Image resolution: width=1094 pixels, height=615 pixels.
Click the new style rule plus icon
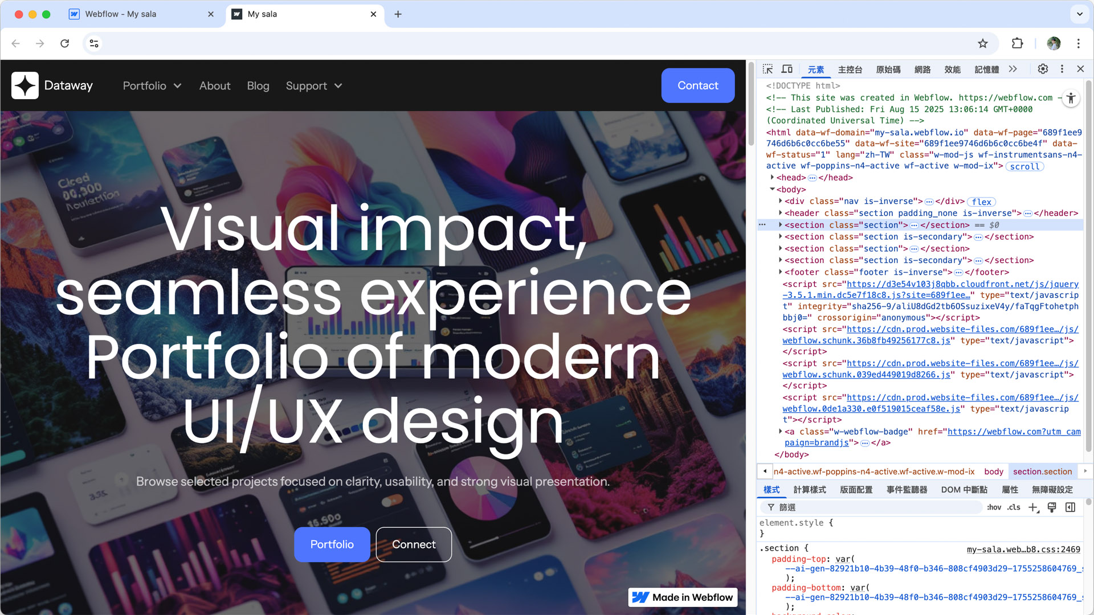tap(1033, 507)
